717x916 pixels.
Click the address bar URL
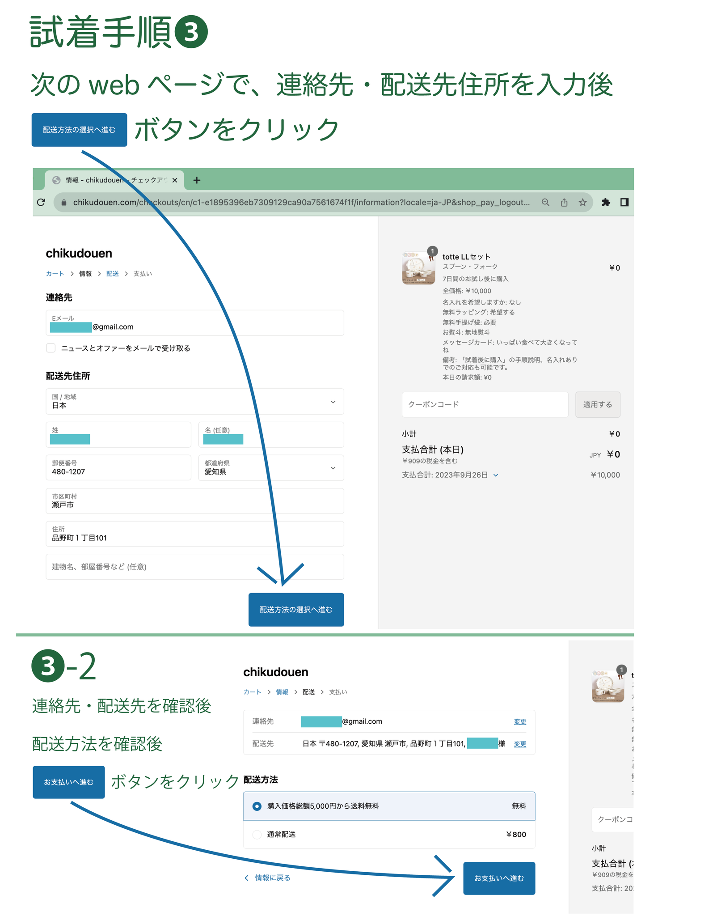301,203
